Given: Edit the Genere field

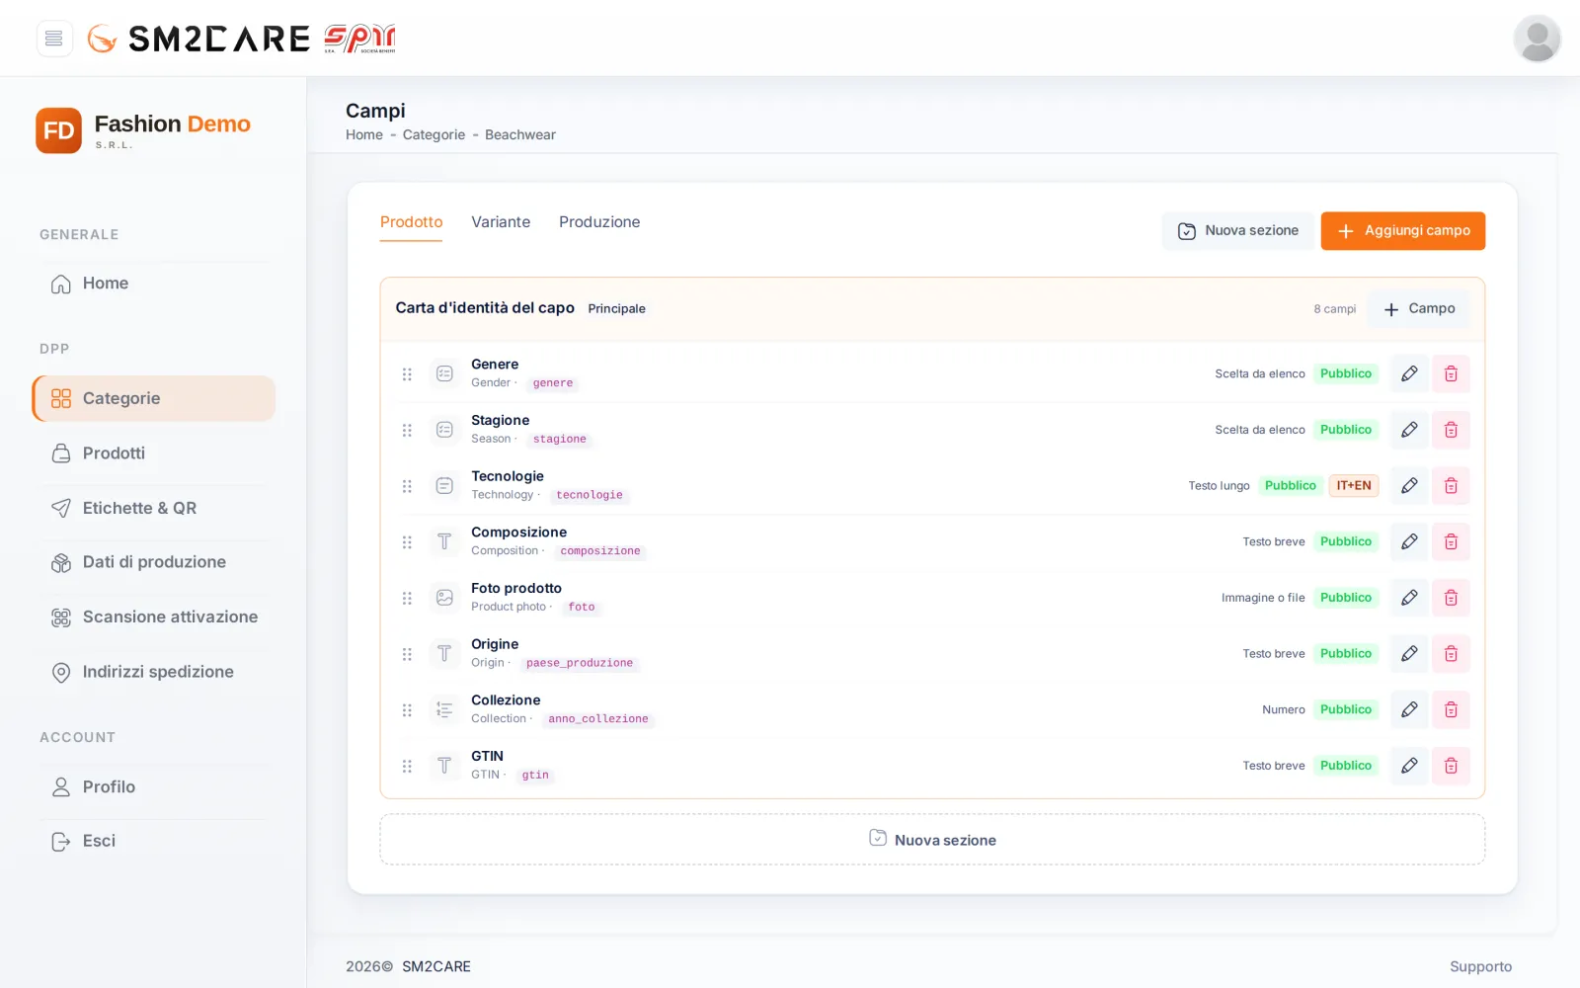Looking at the screenshot, I should click(x=1409, y=373).
